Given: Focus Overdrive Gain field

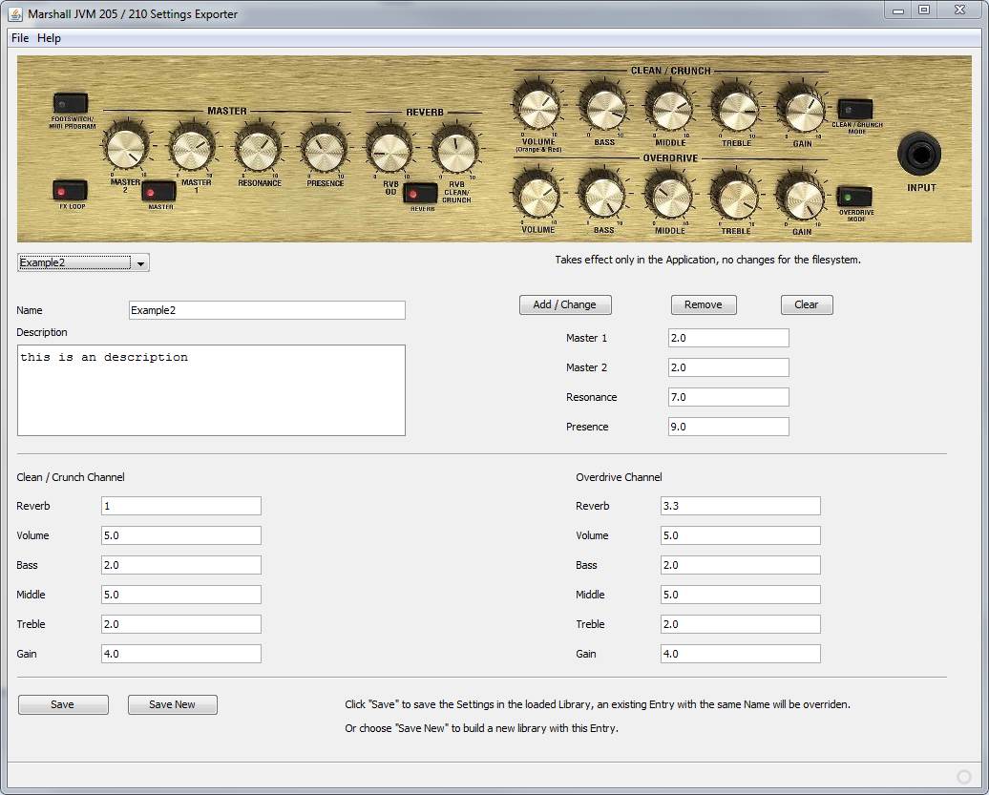Looking at the screenshot, I should tap(741, 654).
